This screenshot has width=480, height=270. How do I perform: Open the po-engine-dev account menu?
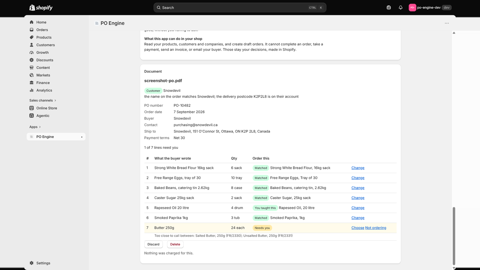click(x=430, y=7)
